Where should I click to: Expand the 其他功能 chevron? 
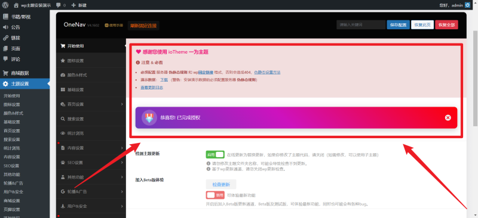pyautogui.click(x=122, y=177)
